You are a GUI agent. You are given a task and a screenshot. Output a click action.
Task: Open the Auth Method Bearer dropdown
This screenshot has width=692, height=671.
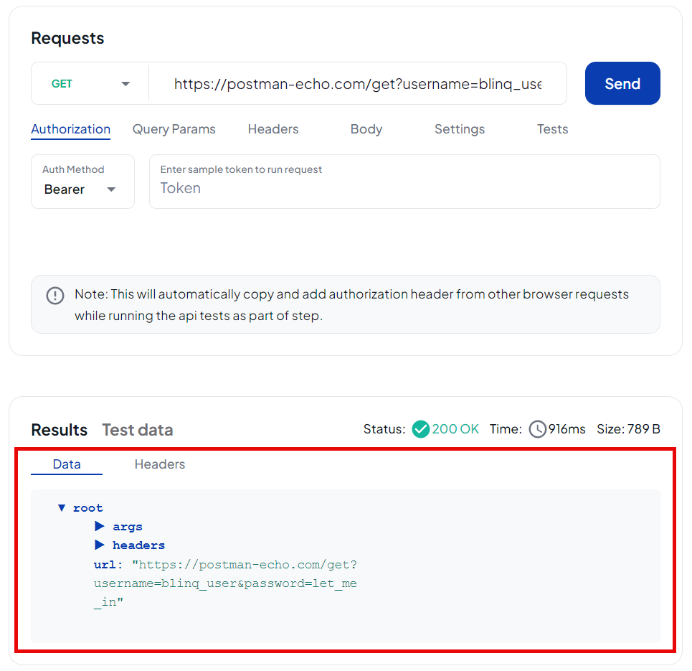(x=82, y=182)
